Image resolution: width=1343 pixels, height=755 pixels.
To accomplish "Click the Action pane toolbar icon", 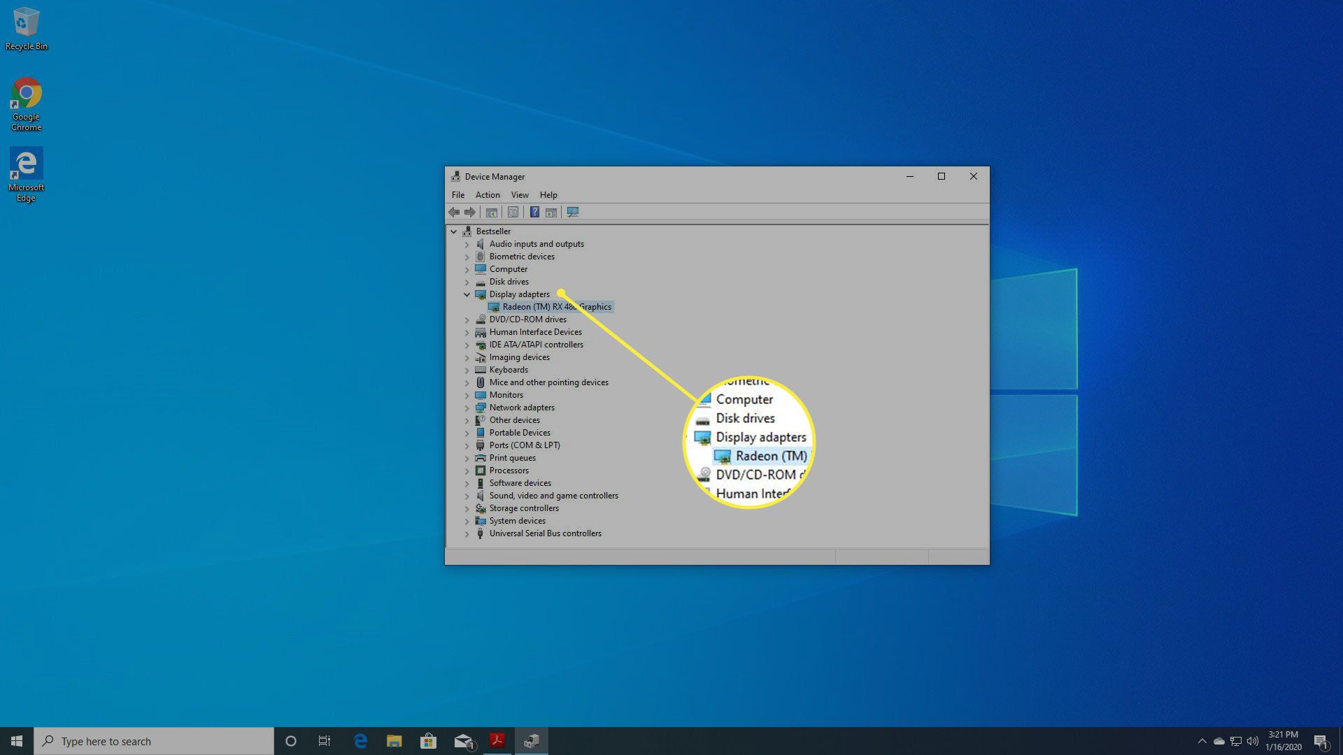I will coord(551,212).
